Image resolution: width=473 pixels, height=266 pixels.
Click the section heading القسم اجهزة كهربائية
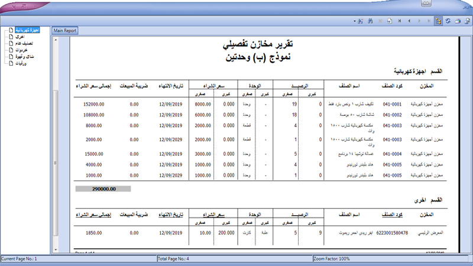(418, 72)
